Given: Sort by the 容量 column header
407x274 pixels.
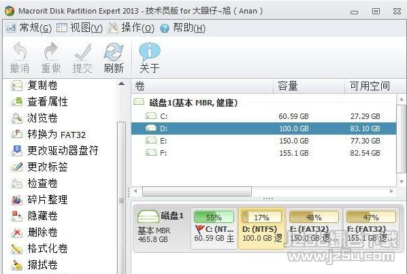Looking at the screenshot, I should pos(309,86).
